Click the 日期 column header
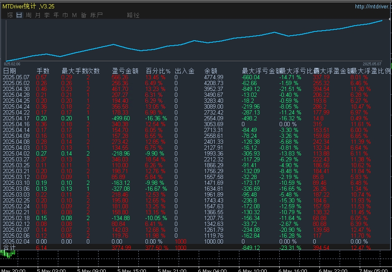392x272 pixels. coord(9,71)
